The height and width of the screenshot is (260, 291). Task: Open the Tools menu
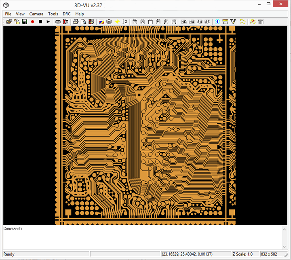coord(53,14)
